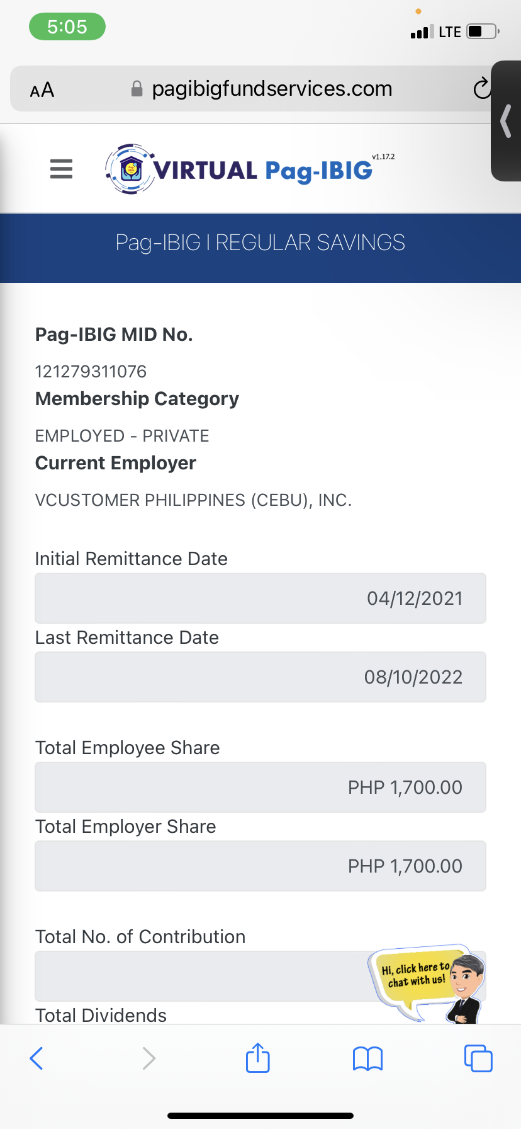The image size is (521, 1129).
Task: Open Safari reader text size (AA) options
Action: (42, 90)
